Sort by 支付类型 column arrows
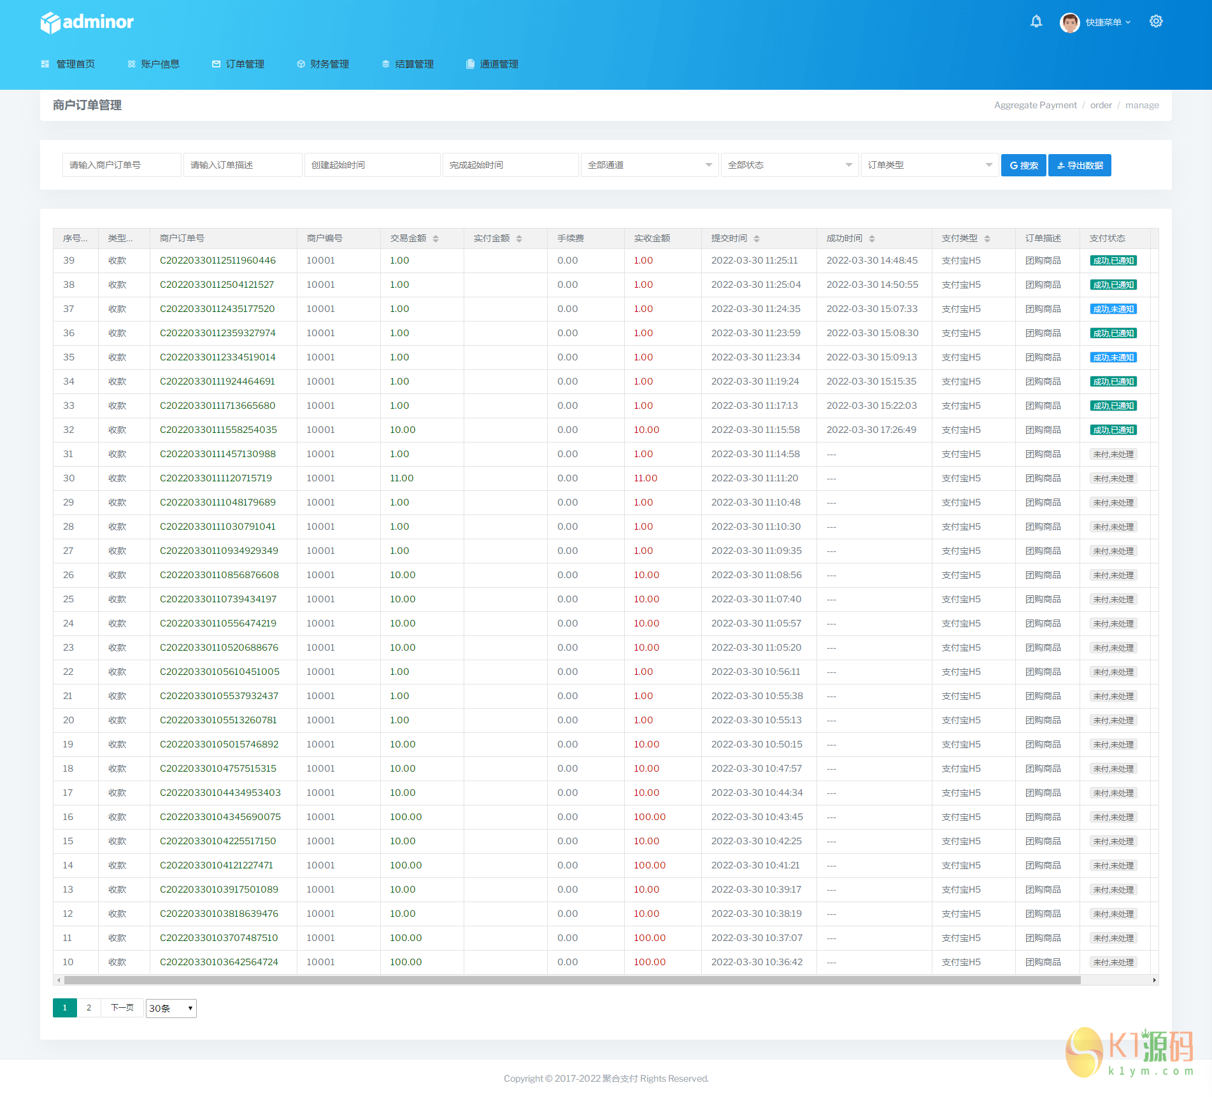1212x1097 pixels. coord(987,239)
